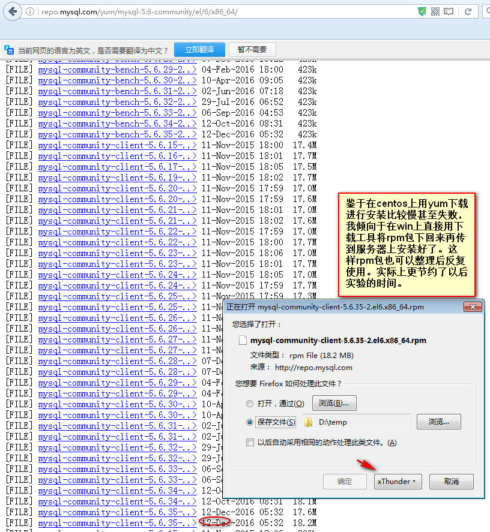This screenshot has height=532, width=490.
Task: Click the 立即翻译 translate now button
Action: (199, 50)
